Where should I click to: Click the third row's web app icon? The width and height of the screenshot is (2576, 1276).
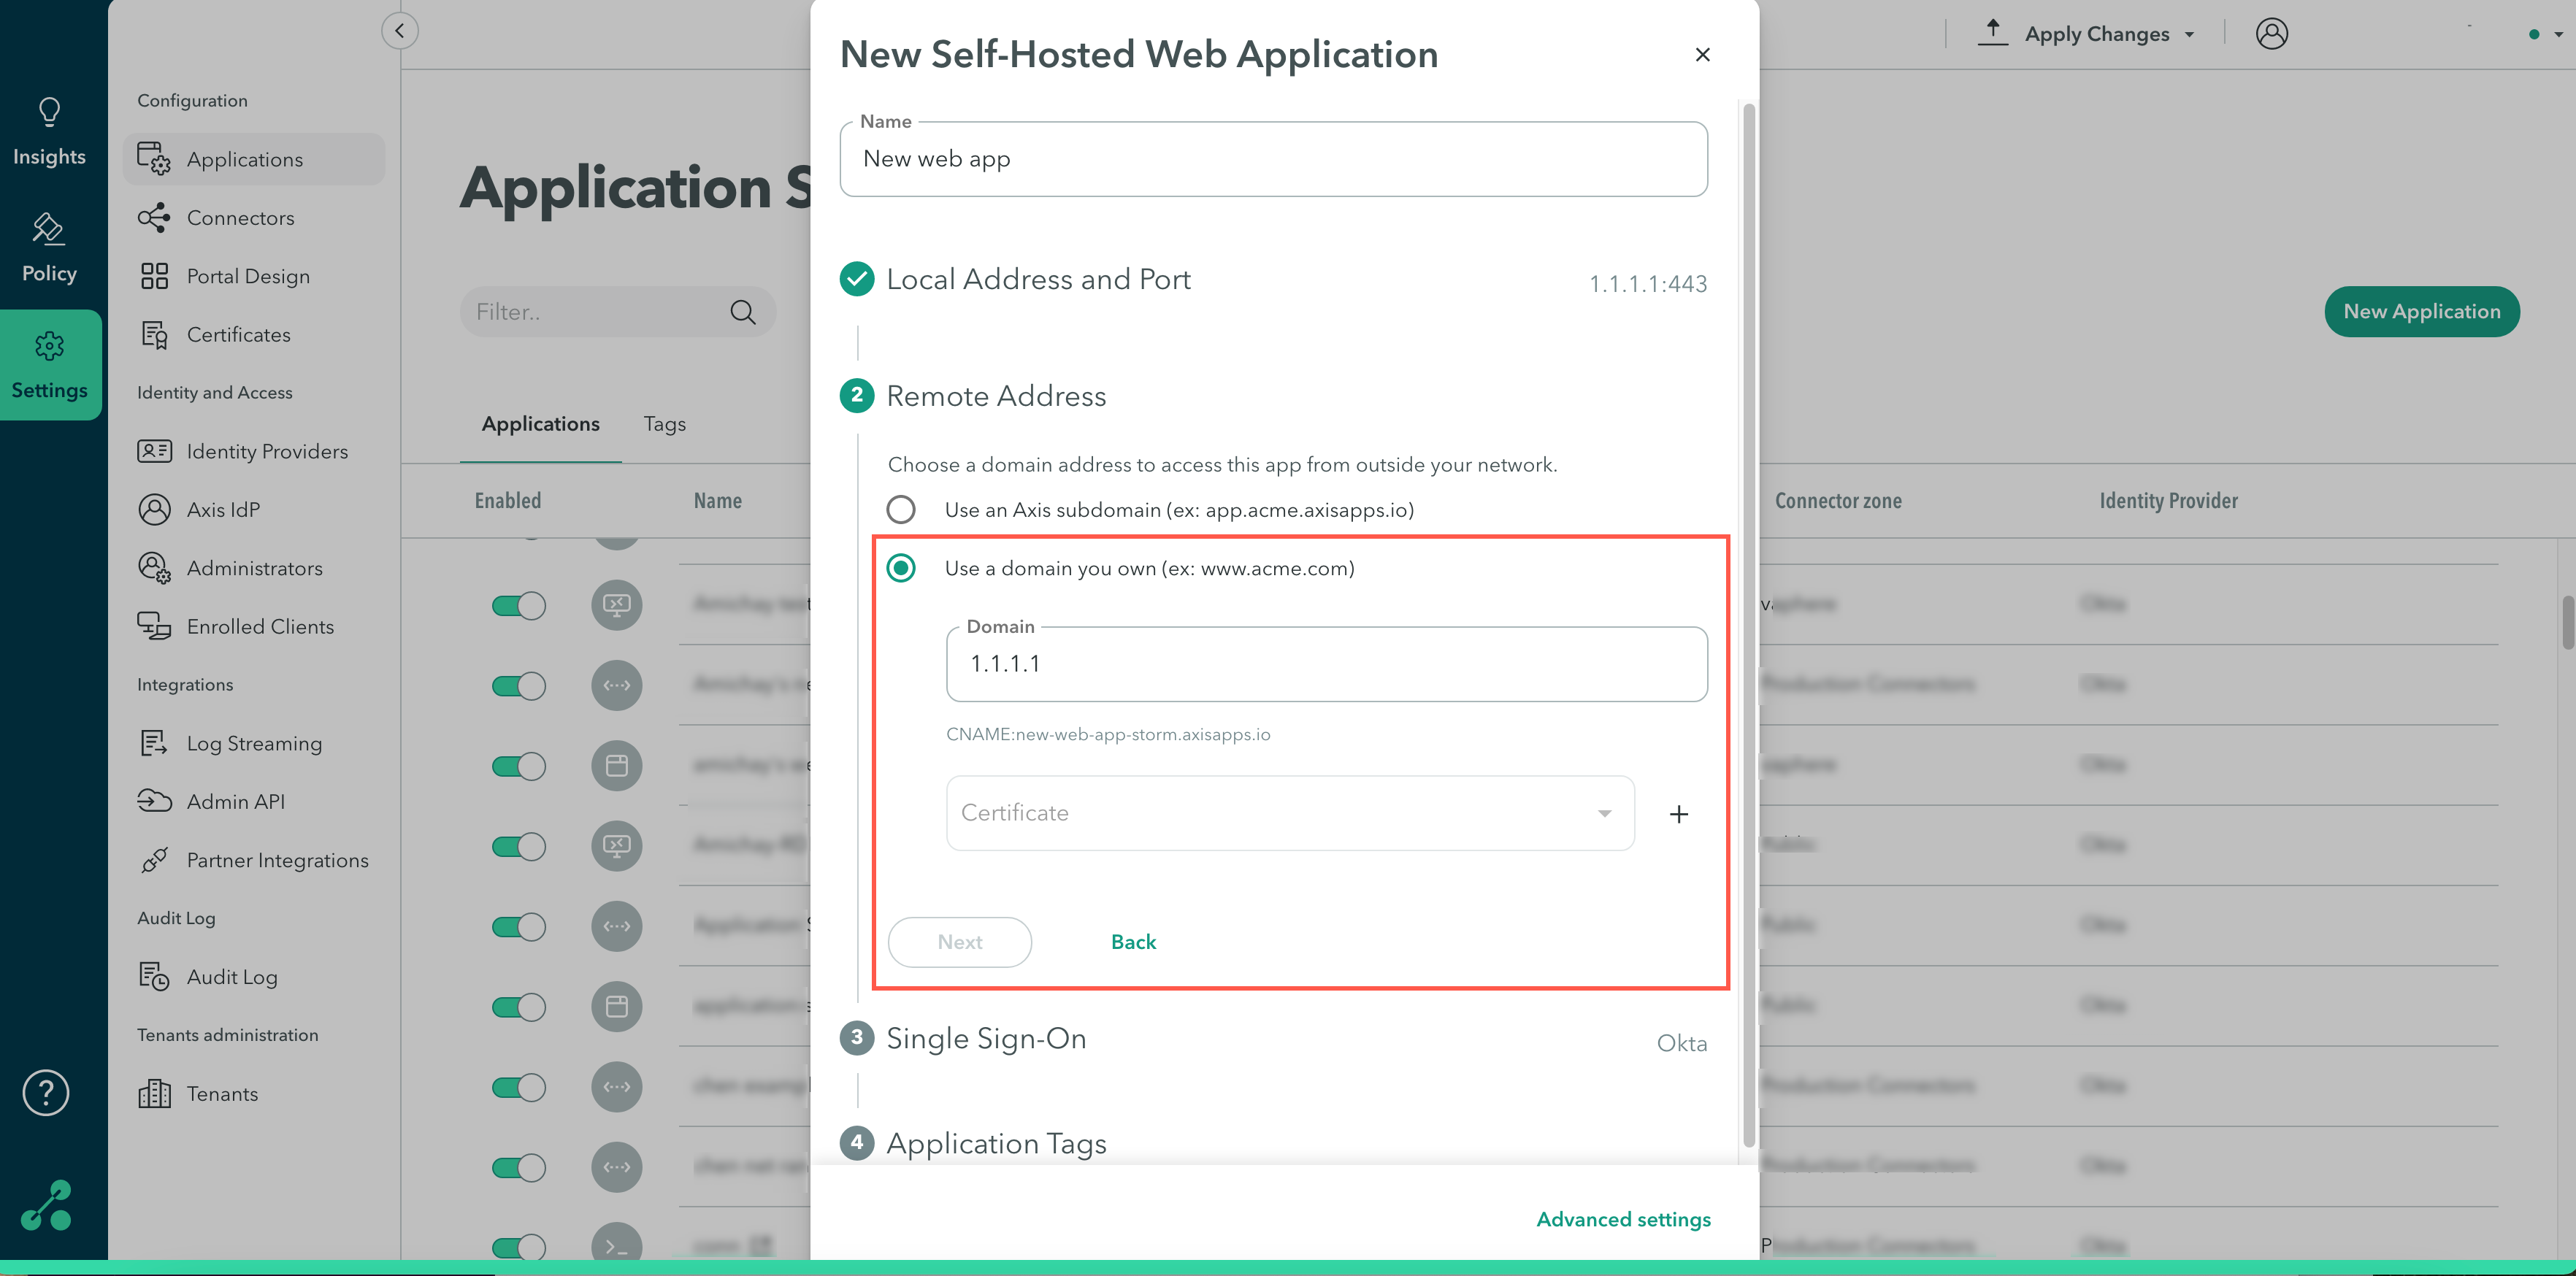(617, 766)
